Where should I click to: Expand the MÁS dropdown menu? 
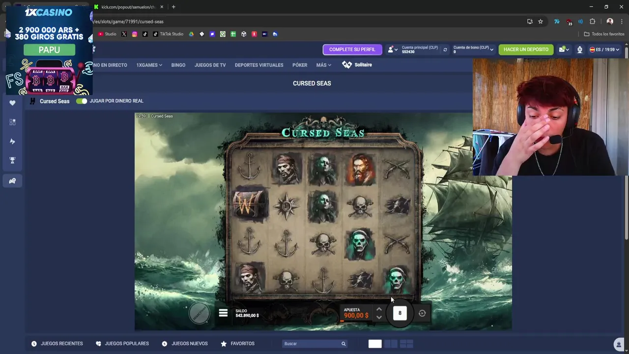point(323,65)
